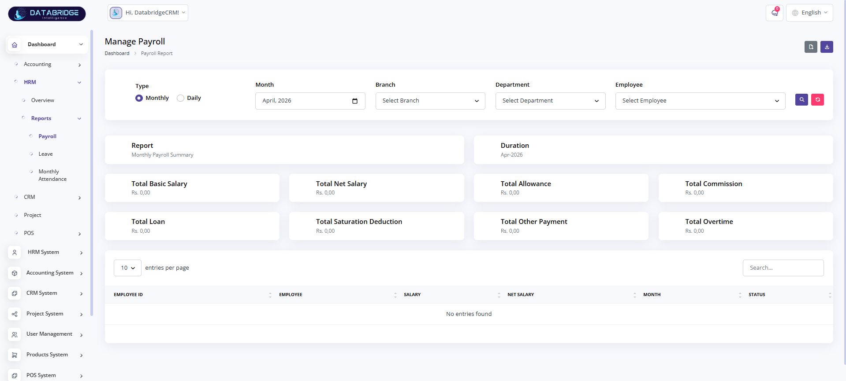Viewport: 846px width, 381px height.
Task: Open User Management sidebar section
Action: [x=47, y=334]
